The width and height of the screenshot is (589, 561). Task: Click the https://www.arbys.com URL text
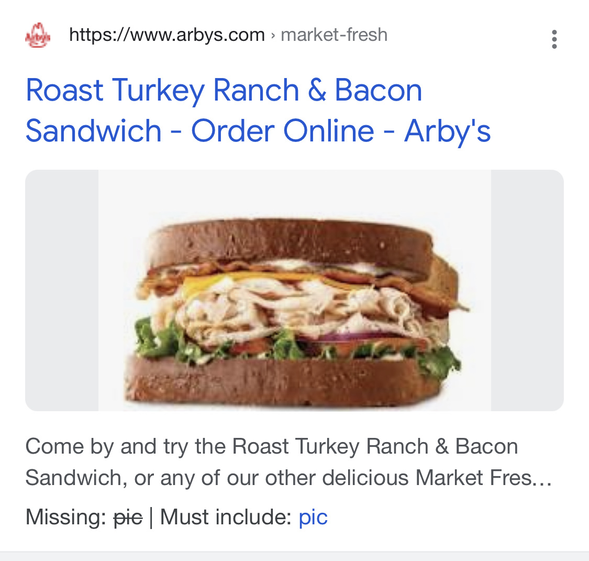click(x=166, y=35)
